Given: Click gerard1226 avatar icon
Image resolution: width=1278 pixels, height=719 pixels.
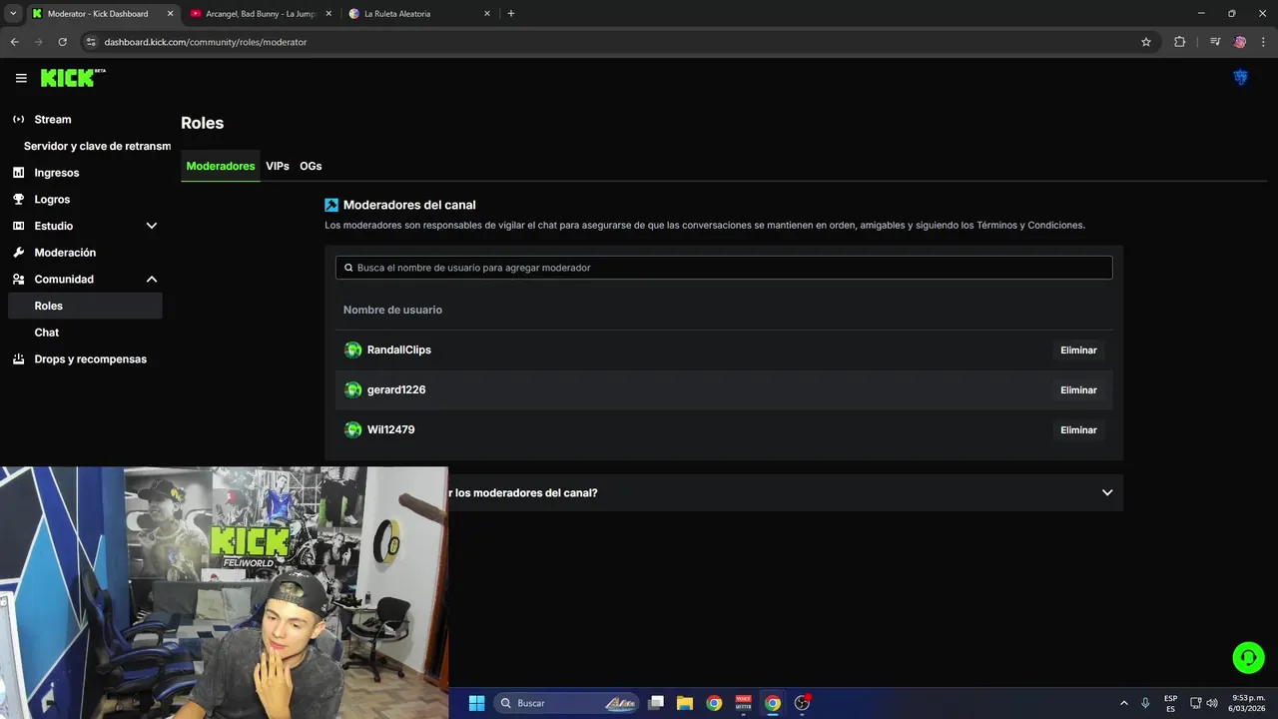Looking at the screenshot, I should tap(352, 389).
